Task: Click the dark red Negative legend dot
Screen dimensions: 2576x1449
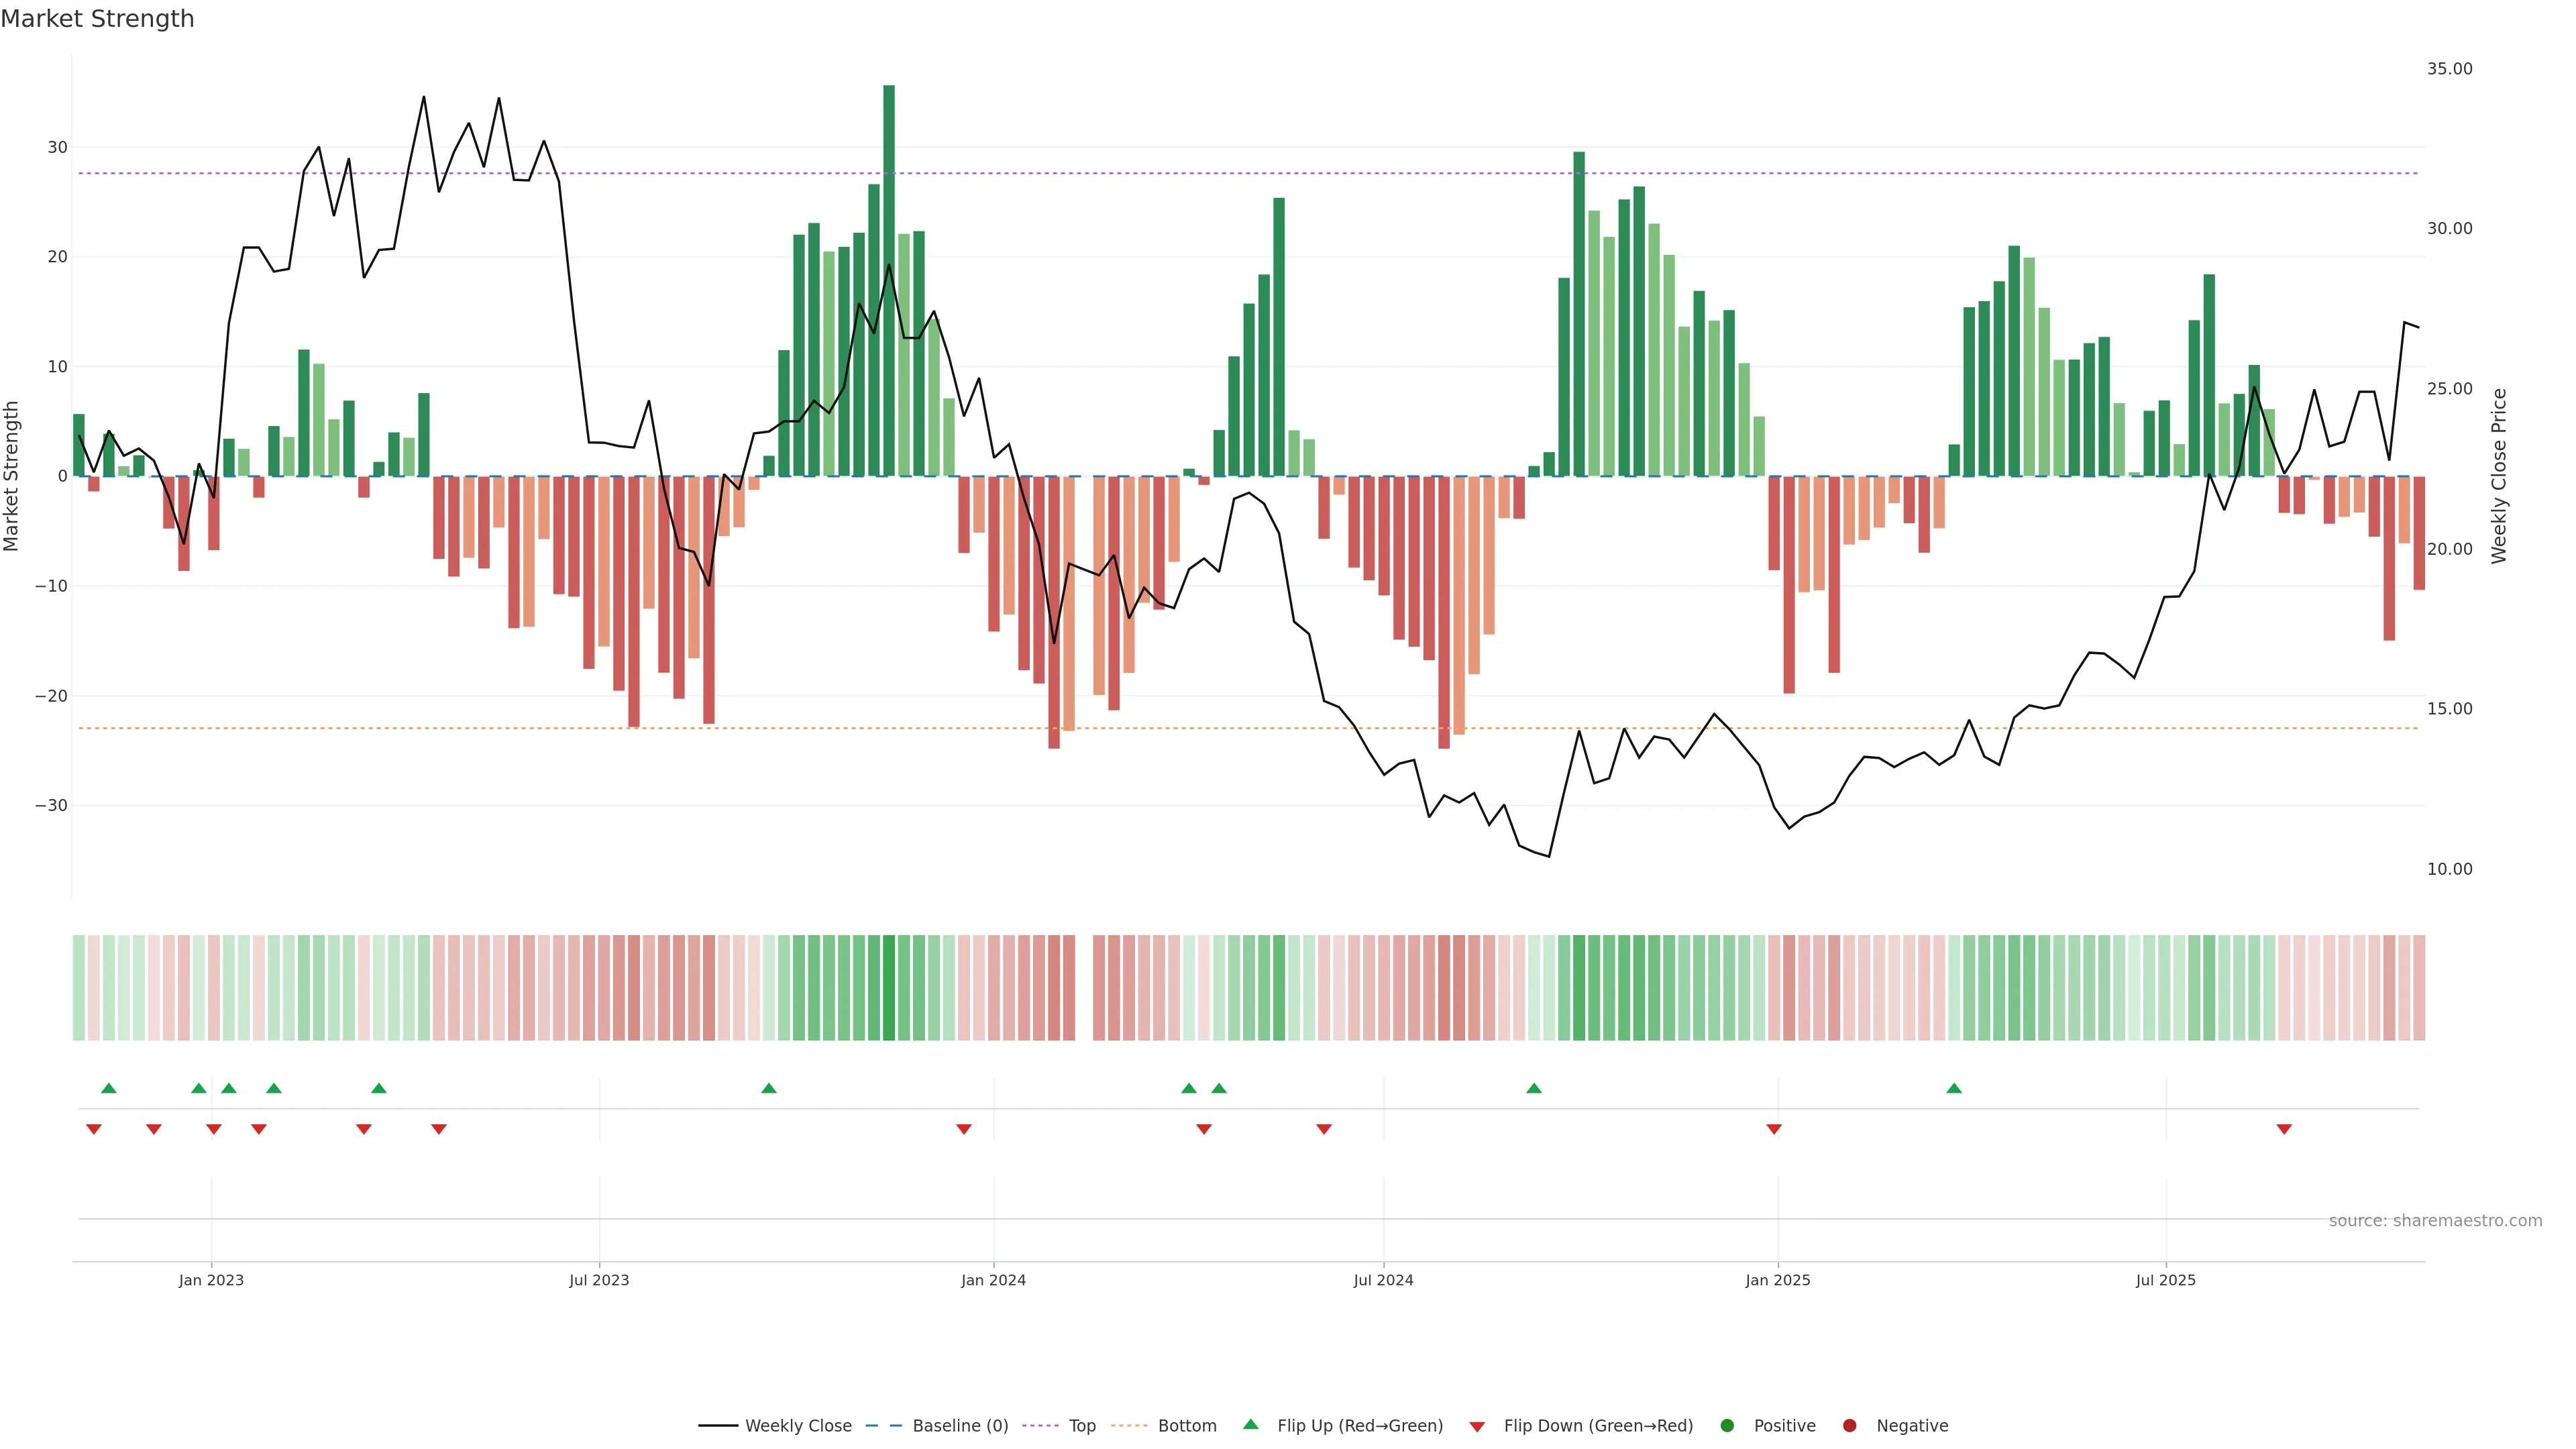Action: (1849, 1426)
